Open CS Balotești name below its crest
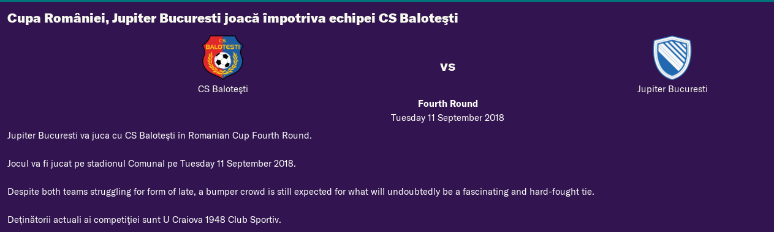 (x=222, y=89)
